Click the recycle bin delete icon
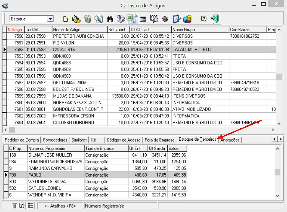 coord(88,19)
